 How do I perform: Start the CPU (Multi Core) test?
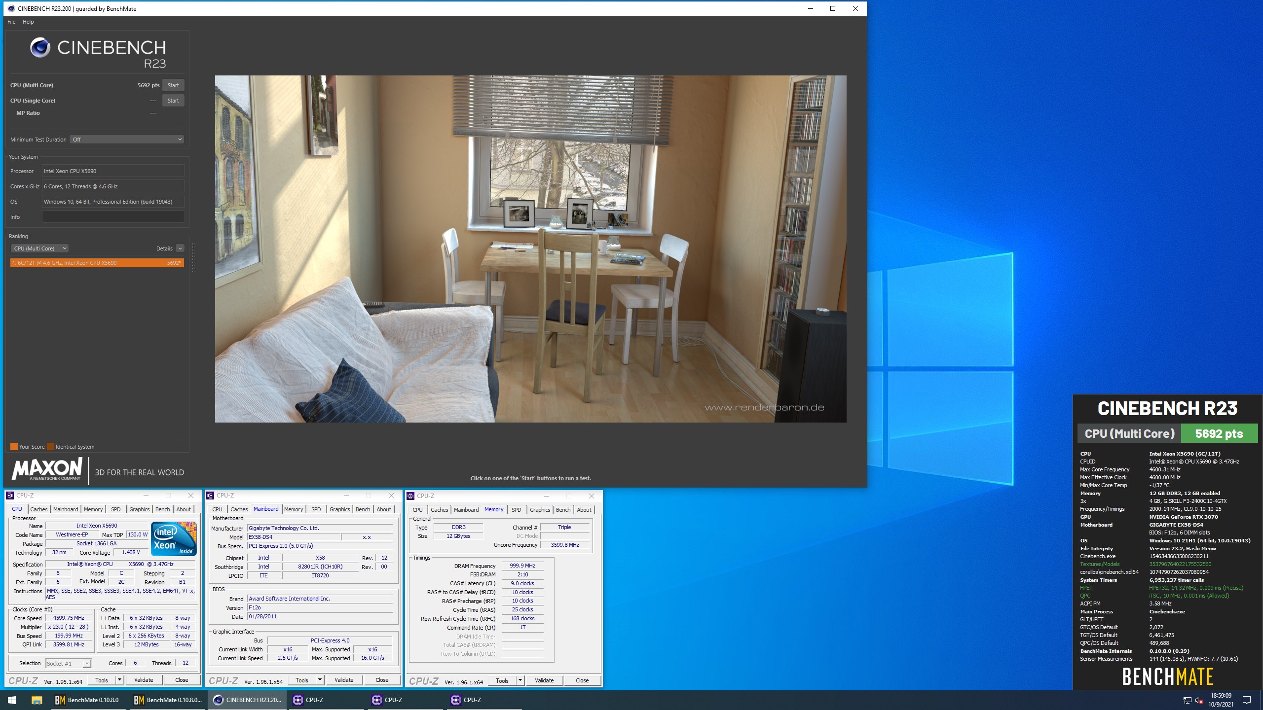tap(173, 85)
